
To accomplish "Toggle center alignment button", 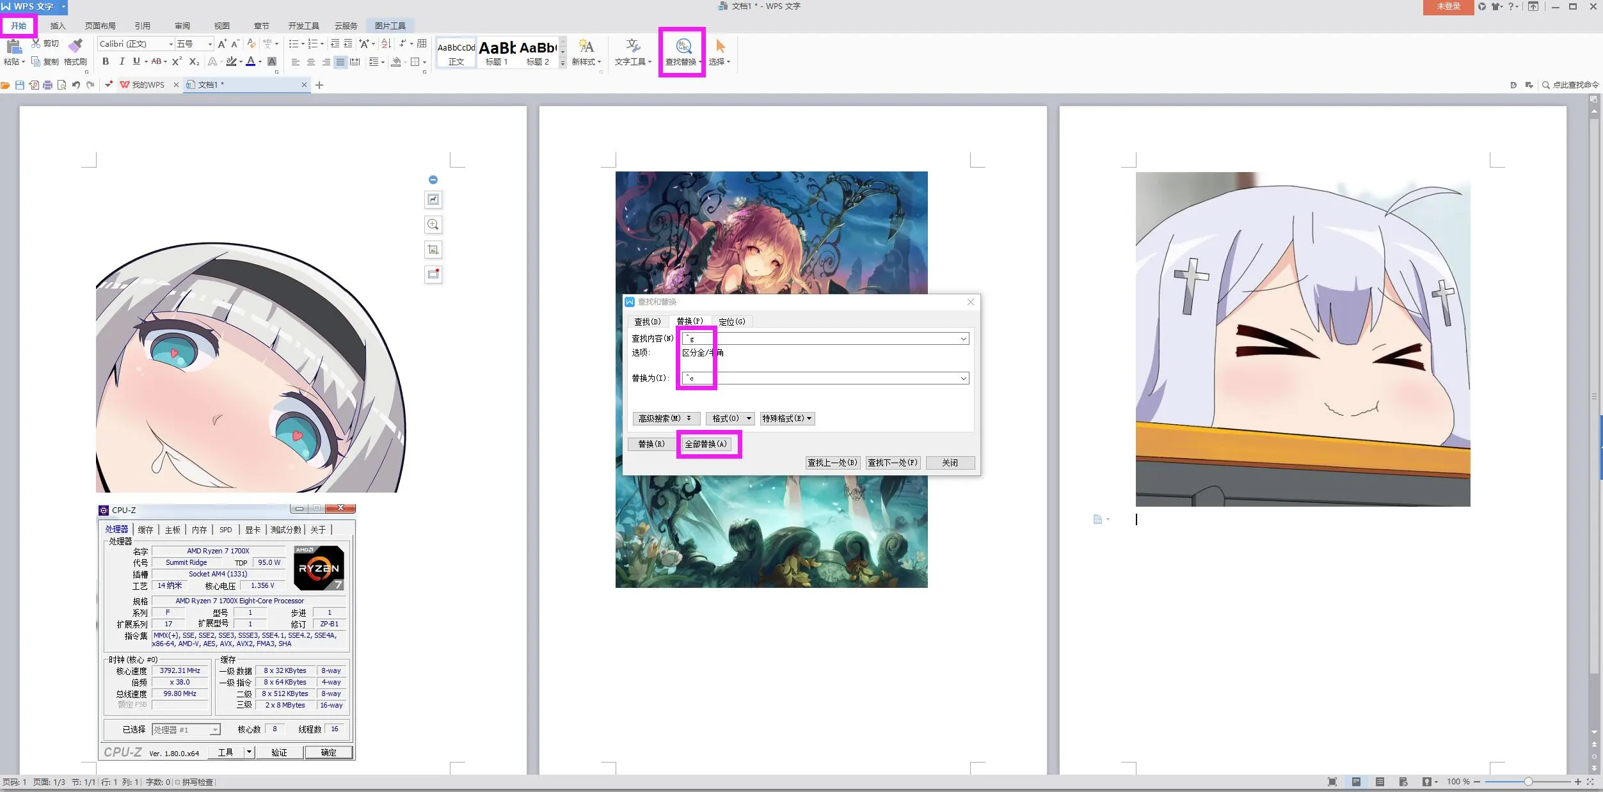I will pos(310,62).
